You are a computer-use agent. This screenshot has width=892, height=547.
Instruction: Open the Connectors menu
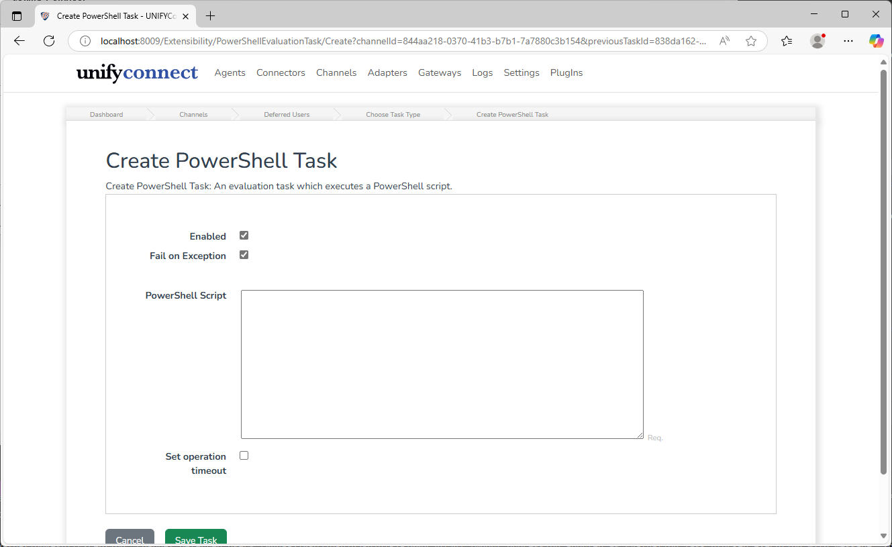pos(281,72)
